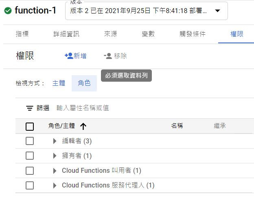This screenshot has width=254, height=203.
Task: Open the version dropdown menu
Action: 217,11
